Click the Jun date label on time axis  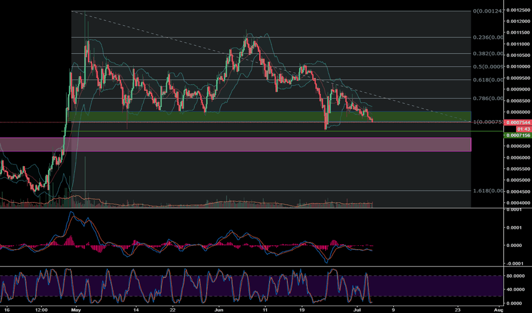219,310
